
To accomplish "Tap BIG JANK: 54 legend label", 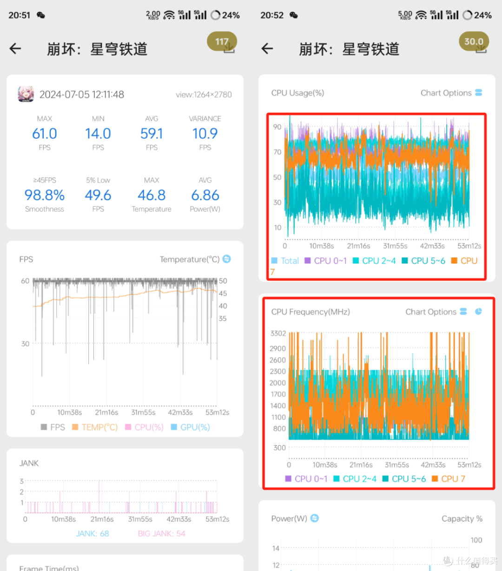I will click(x=161, y=533).
